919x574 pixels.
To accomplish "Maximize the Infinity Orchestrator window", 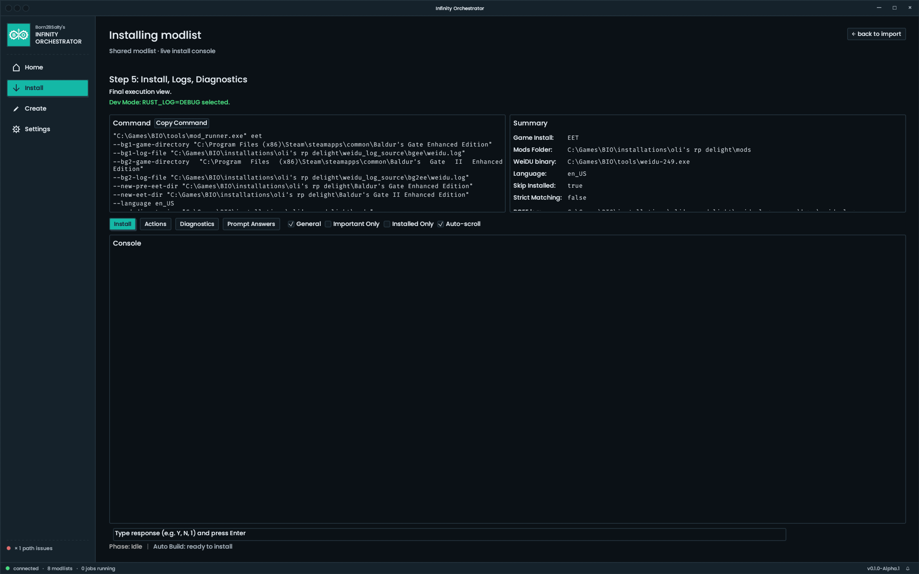I will [894, 8].
